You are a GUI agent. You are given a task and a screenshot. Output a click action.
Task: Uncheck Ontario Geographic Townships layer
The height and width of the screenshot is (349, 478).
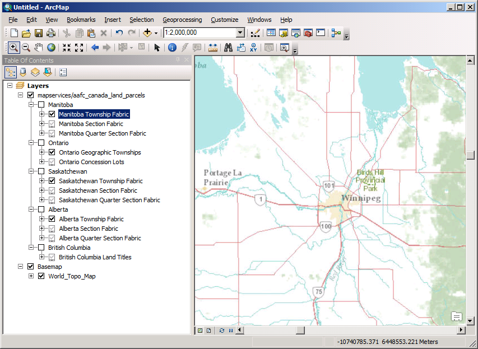pyautogui.click(x=52, y=152)
